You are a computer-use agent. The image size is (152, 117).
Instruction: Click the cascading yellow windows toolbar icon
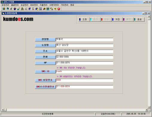tap(51, 9)
